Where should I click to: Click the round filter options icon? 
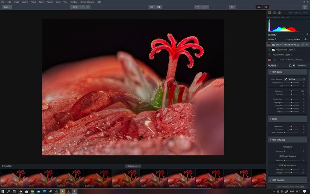[x=294, y=65]
